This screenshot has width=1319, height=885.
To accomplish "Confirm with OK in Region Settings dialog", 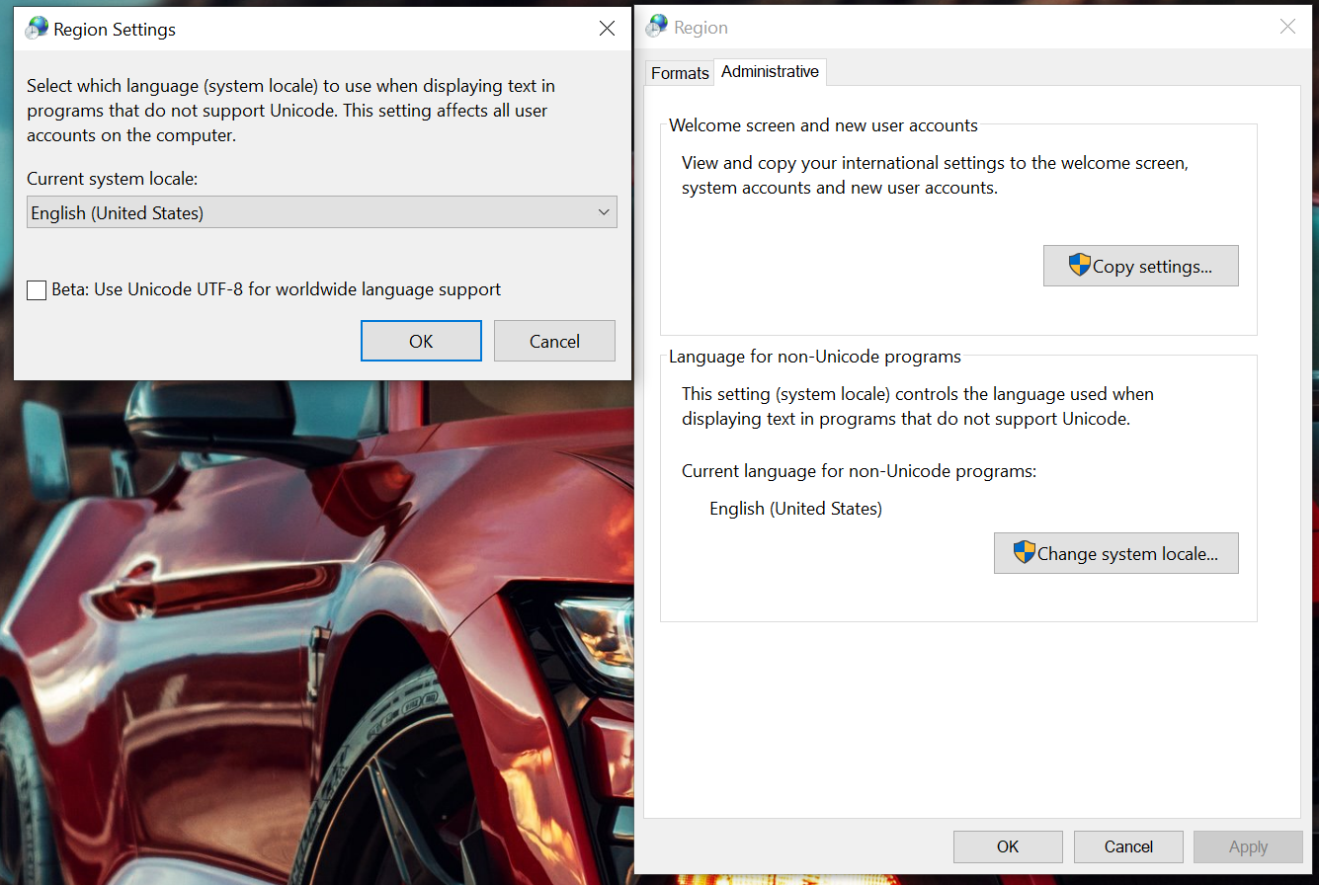I will point(421,341).
